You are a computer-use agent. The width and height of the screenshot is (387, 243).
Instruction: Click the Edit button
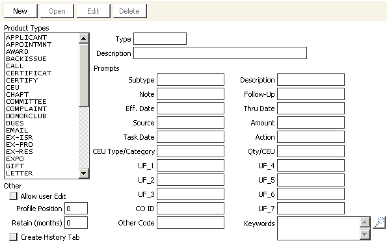click(93, 11)
